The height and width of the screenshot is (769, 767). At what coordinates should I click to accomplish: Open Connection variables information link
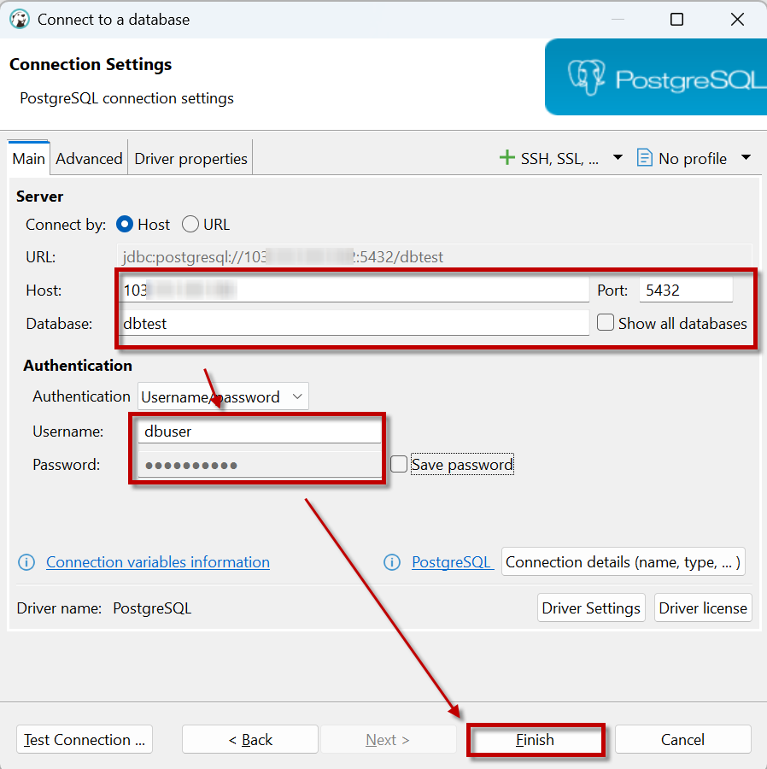158,562
